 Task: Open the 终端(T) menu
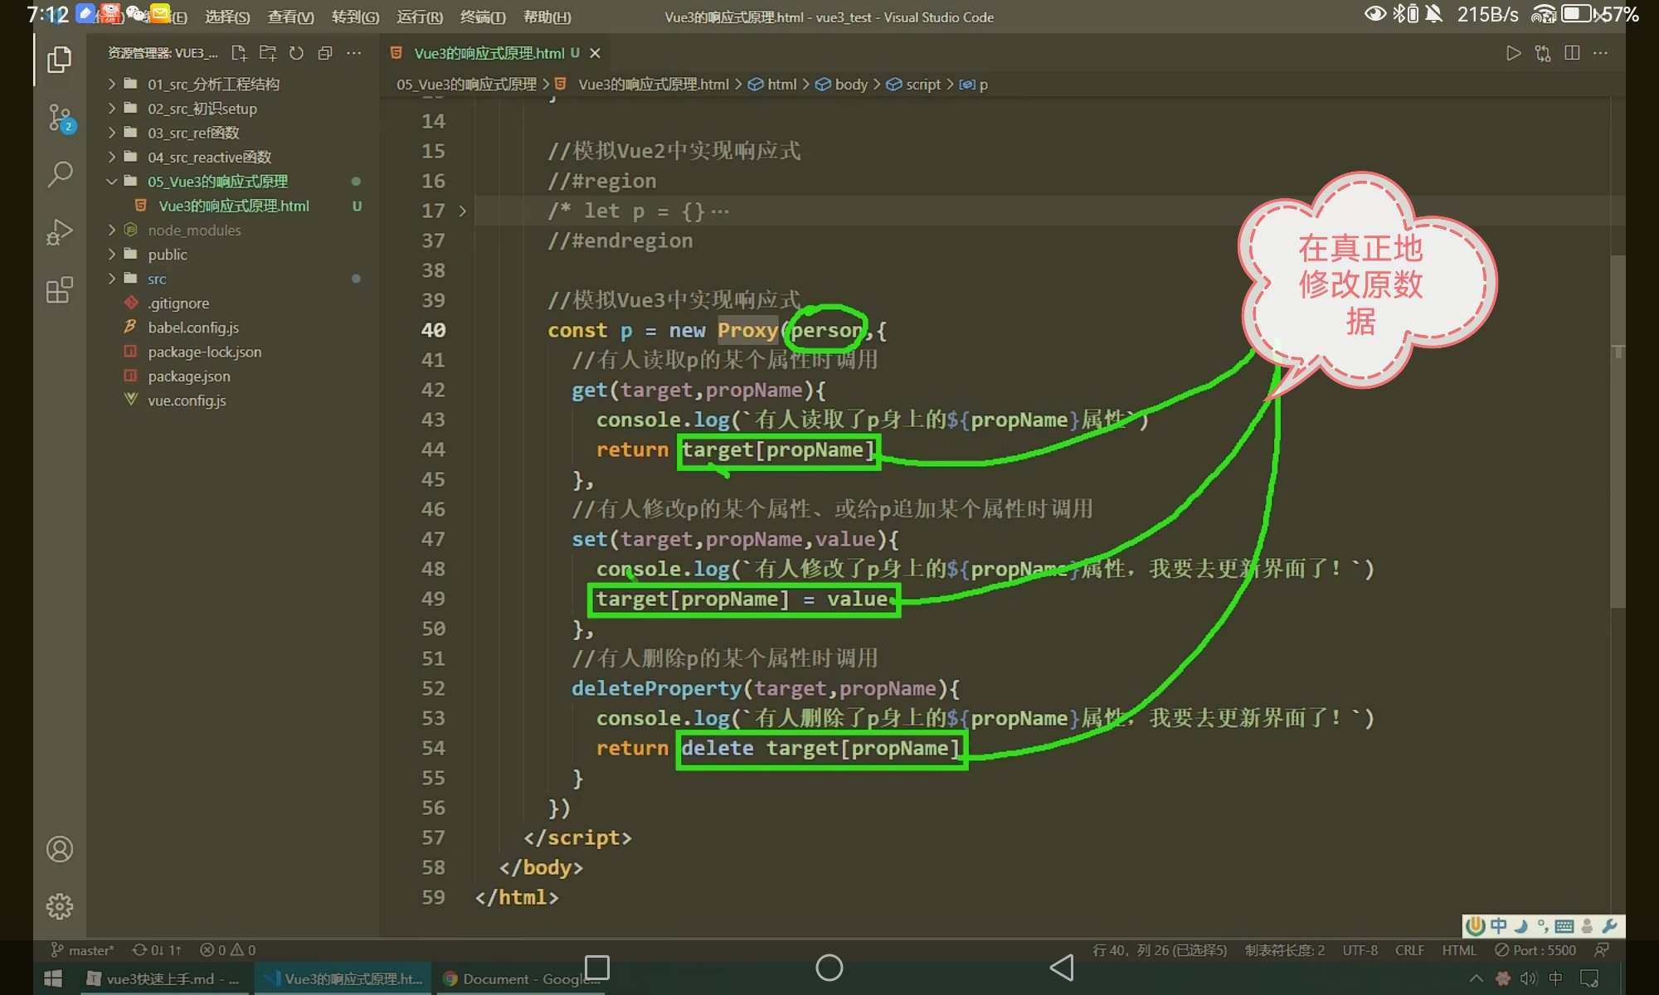click(x=482, y=17)
